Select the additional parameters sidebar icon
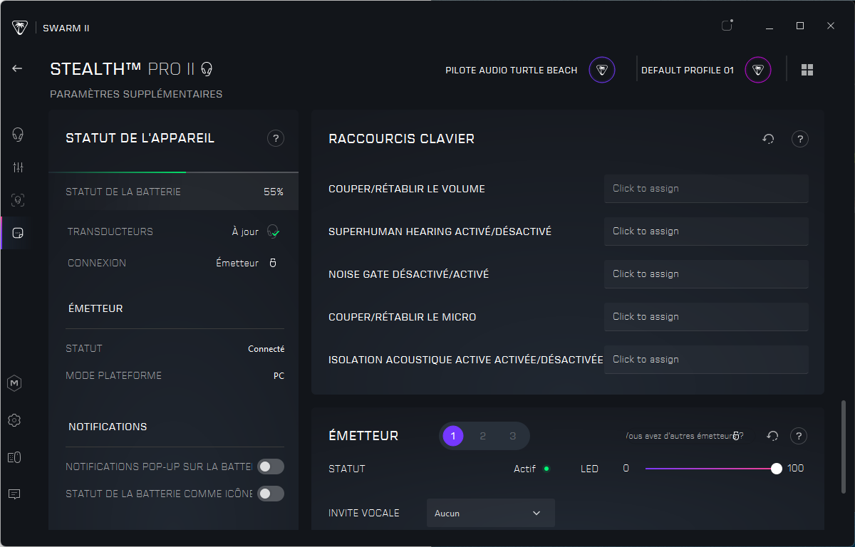Image resolution: width=855 pixels, height=547 pixels. [x=18, y=233]
